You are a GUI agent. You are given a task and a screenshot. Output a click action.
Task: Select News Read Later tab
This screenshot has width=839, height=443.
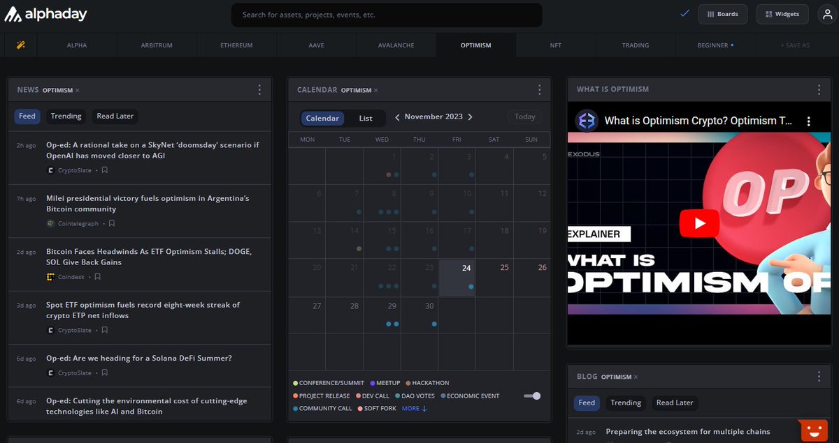(115, 117)
